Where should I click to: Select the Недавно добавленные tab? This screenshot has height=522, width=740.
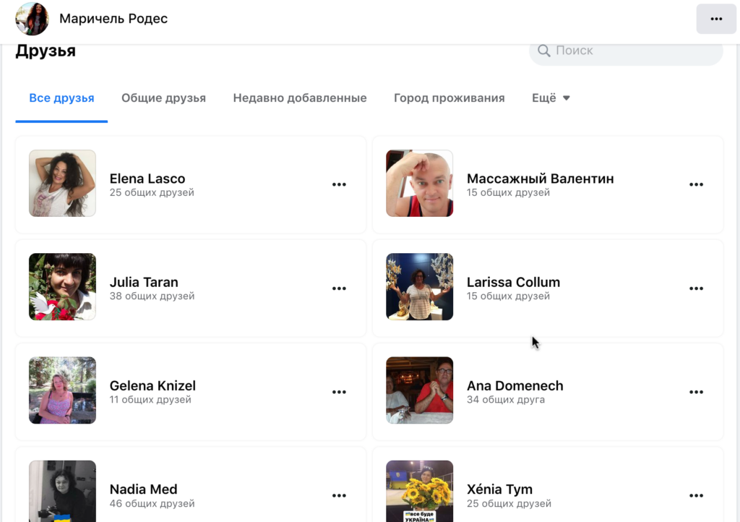coord(300,98)
